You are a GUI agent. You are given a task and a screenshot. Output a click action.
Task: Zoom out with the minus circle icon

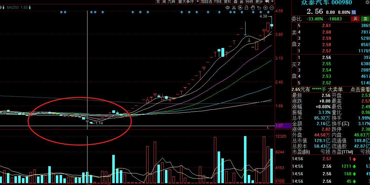point(272,8)
